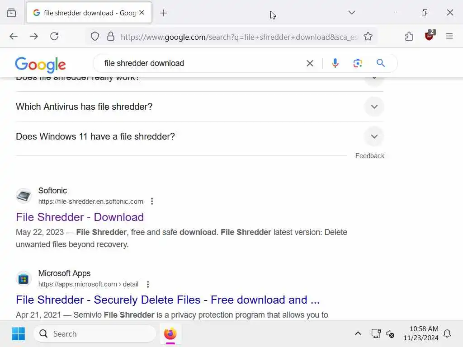This screenshot has height=347, width=463.
Task: Open the Firefox application menu
Action: coord(449,36)
